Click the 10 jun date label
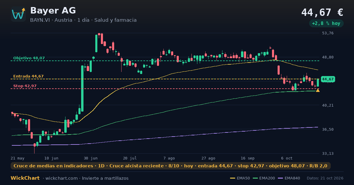Screen dimensions: 354x185 tap(51, 158)
